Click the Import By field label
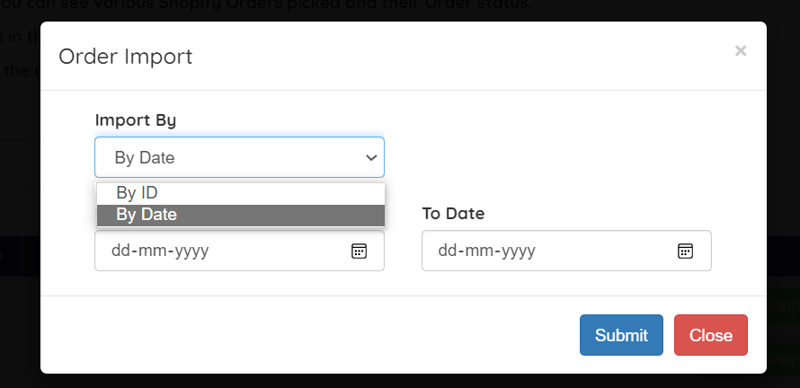Viewport: 800px width, 388px height. [135, 119]
